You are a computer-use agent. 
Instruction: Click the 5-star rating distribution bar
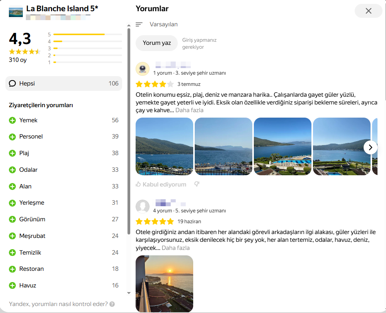(87, 34)
